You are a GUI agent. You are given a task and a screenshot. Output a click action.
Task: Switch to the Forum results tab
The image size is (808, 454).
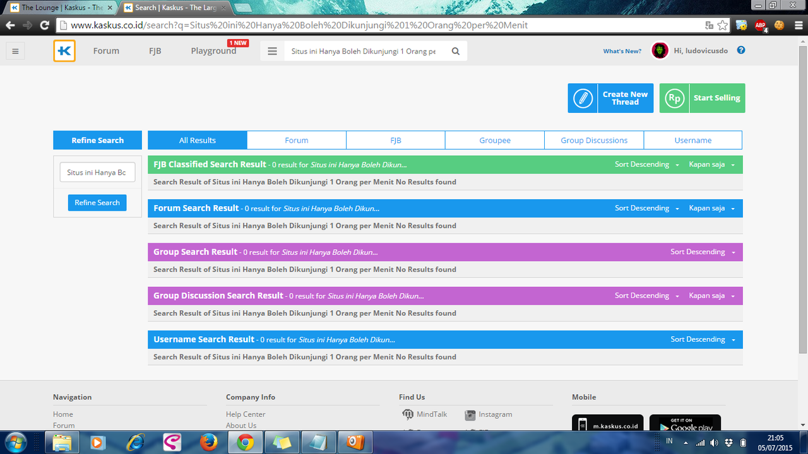coord(297,140)
